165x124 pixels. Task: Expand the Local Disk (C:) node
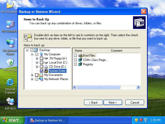37,63
